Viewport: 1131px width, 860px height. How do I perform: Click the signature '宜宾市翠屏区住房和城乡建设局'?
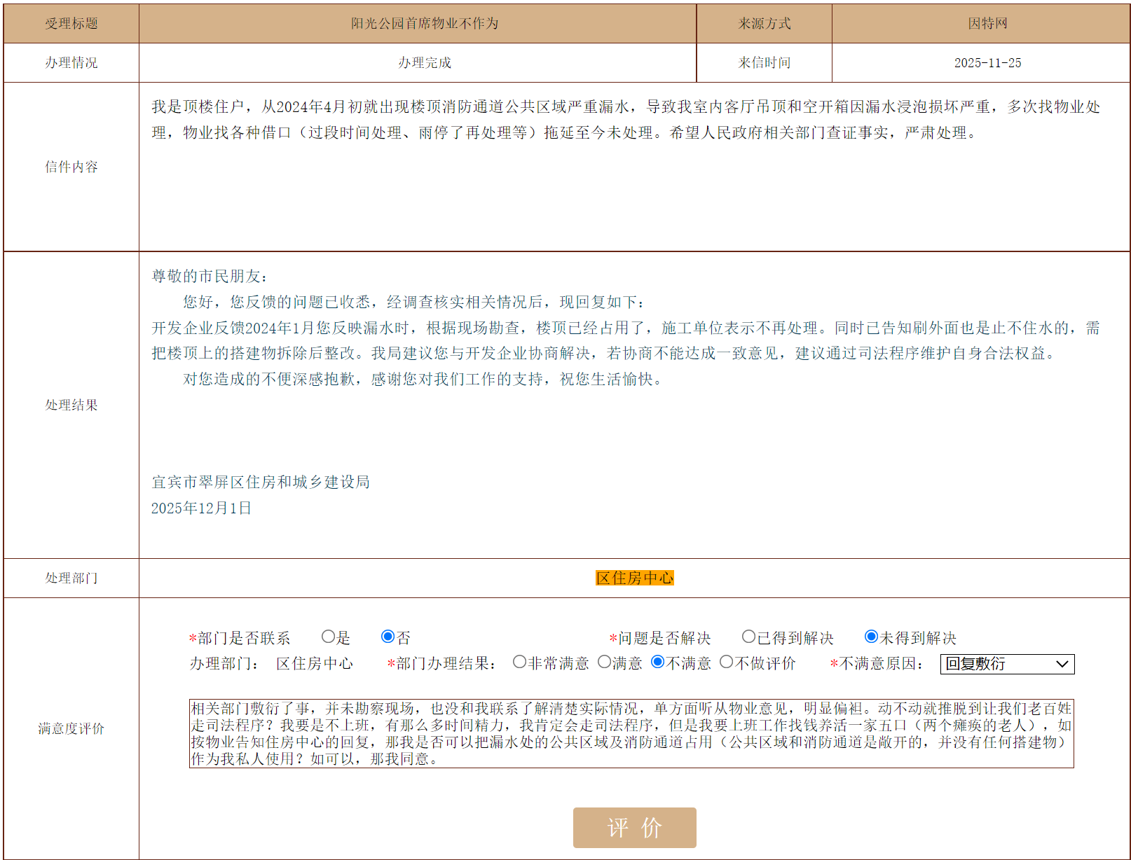[260, 482]
